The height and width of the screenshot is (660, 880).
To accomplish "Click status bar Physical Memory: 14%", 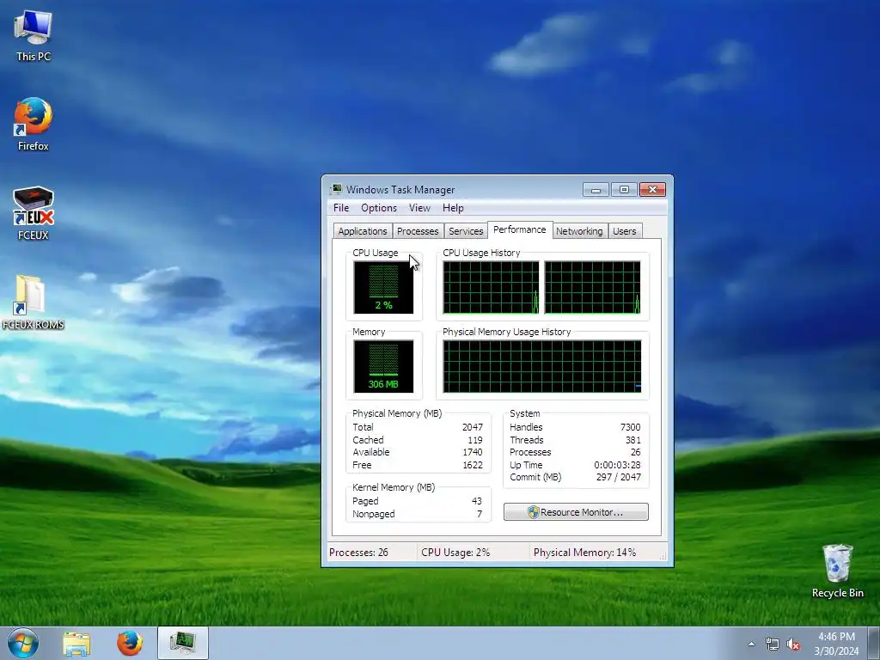I will point(584,553).
